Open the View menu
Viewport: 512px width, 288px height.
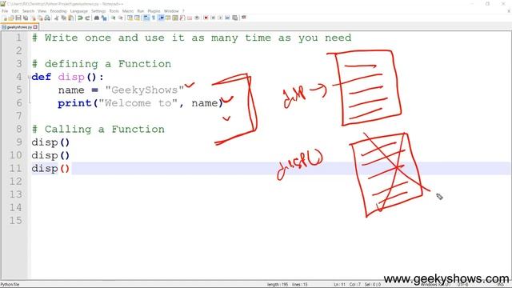coord(42,11)
